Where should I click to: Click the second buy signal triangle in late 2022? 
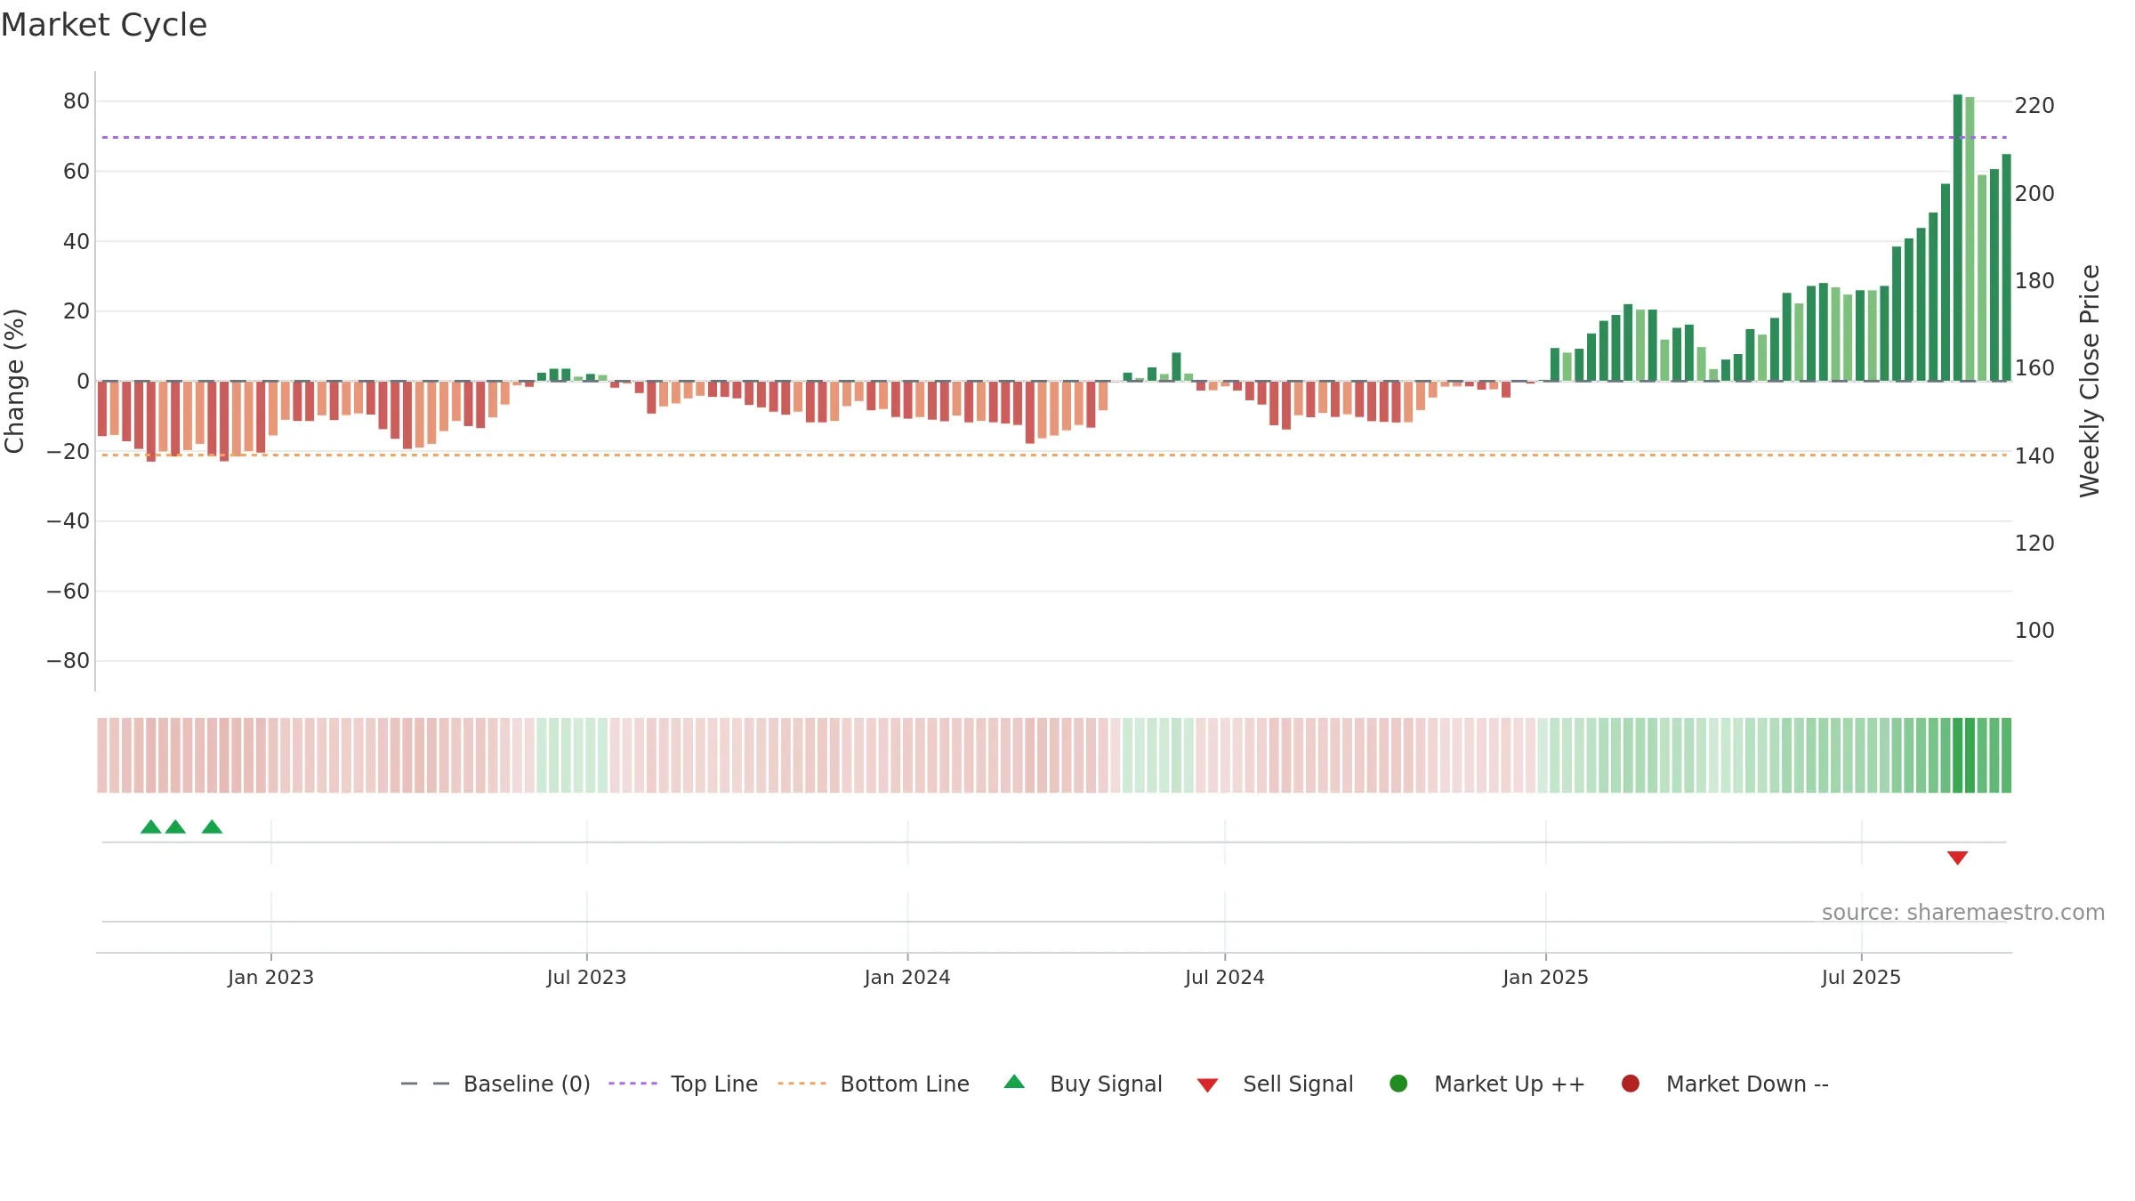[x=175, y=827]
